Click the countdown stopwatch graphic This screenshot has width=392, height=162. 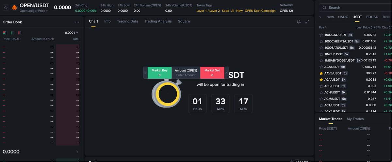166,93
